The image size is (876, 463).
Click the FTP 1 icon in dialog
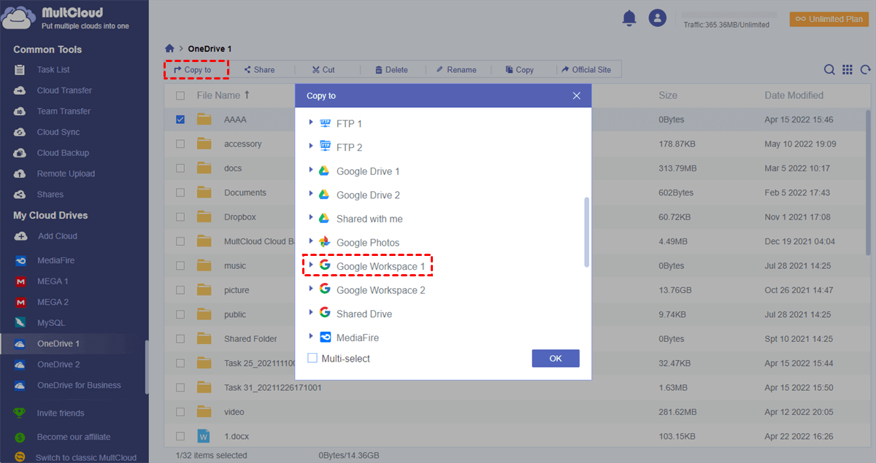324,123
